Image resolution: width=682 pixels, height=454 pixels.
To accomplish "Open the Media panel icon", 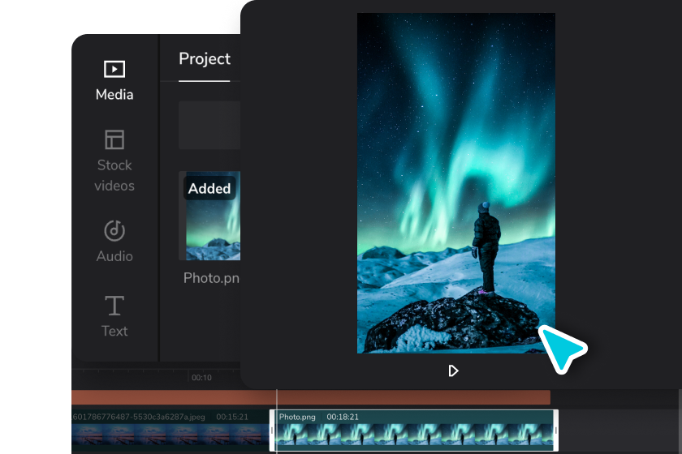I will click(114, 69).
